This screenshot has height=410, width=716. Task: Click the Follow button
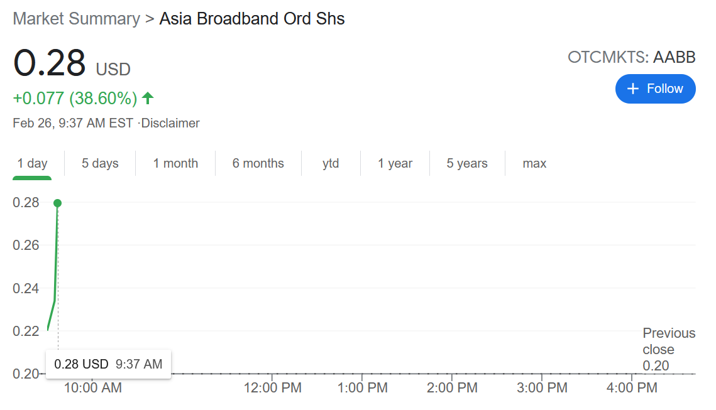[x=655, y=89]
